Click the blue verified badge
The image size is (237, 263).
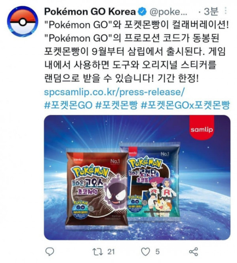point(142,12)
